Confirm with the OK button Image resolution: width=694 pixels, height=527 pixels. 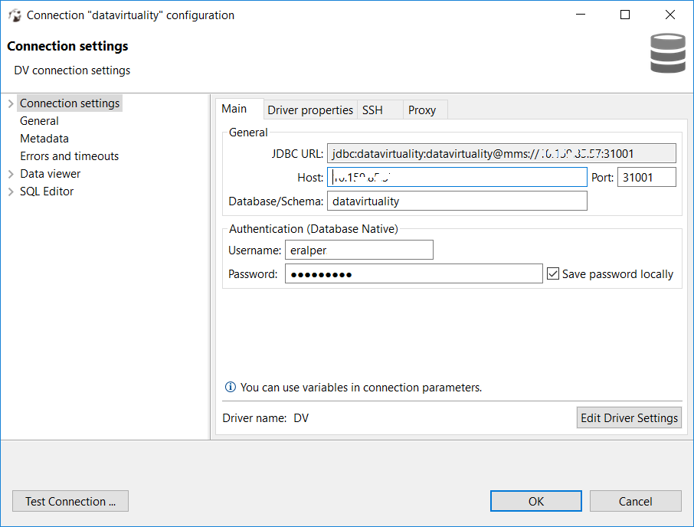(536, 501)
